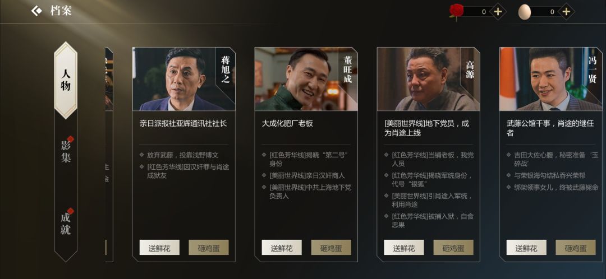
Task: Go back using the diamond arrow icon
Action: pos(36,11)
